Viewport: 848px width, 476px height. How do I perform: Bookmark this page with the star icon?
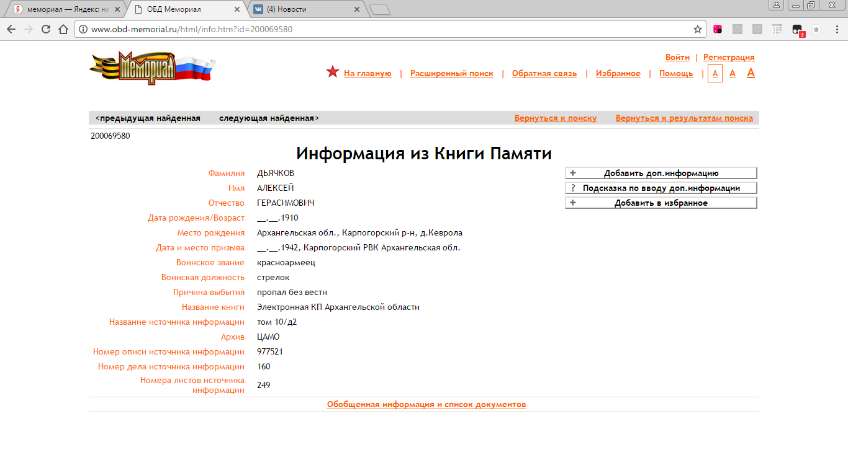[x=698, y=29]
